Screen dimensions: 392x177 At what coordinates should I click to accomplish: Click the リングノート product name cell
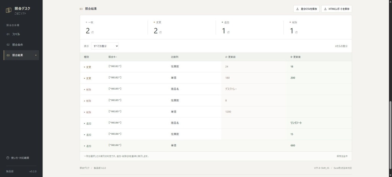pyautogui.click(x=296, y=123)
